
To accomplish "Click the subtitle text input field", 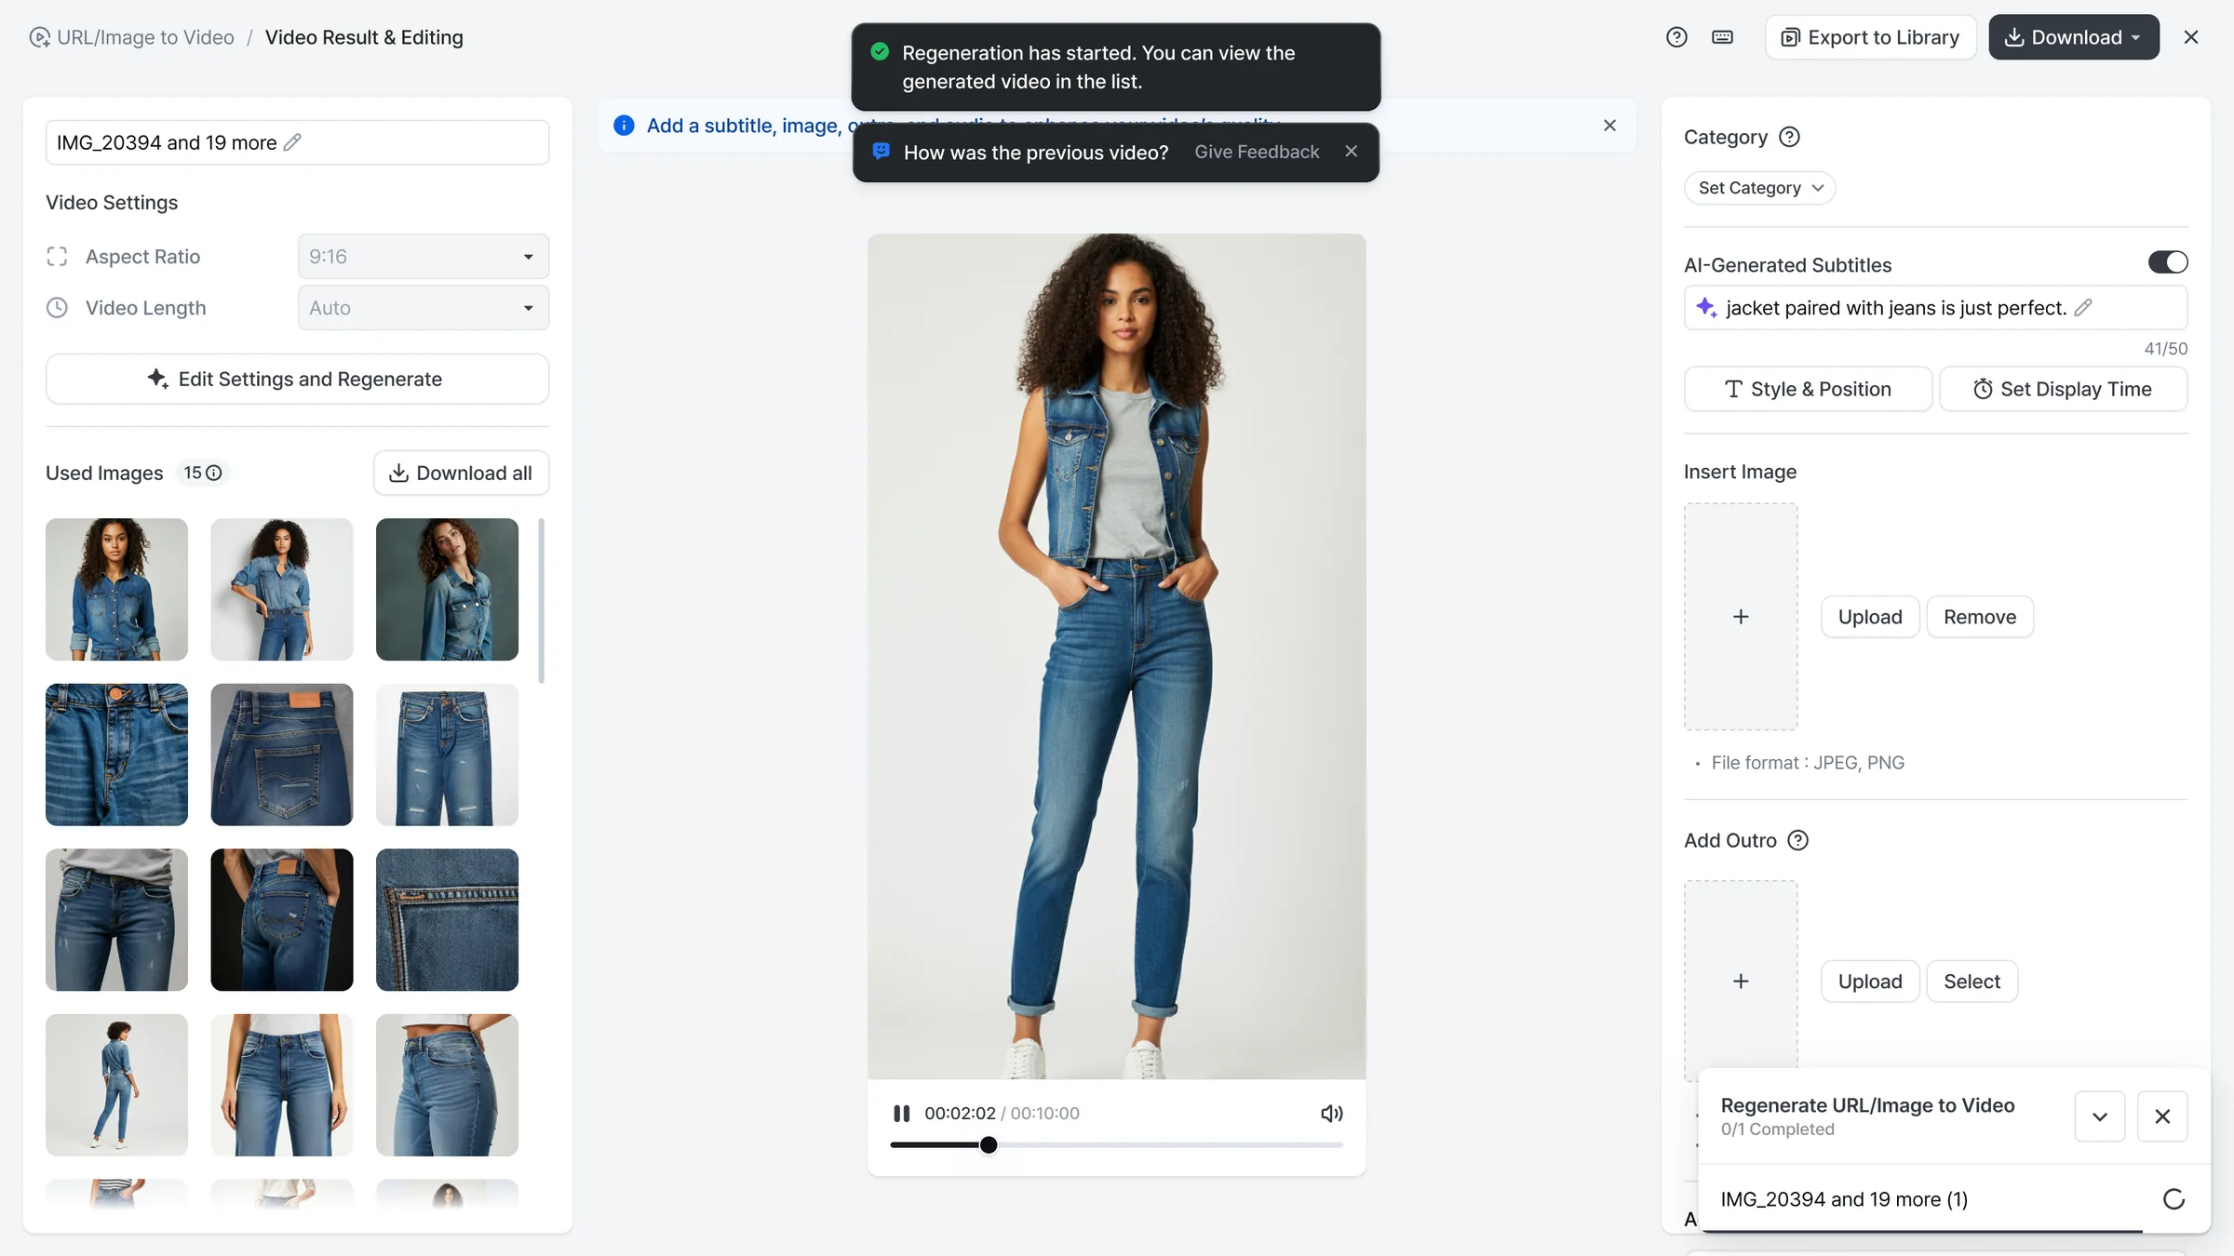I will pos(1935,307).
